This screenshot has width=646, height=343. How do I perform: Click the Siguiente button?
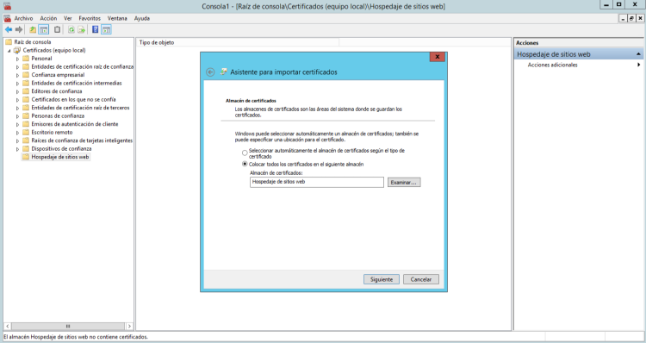click(x=382, y=279)
